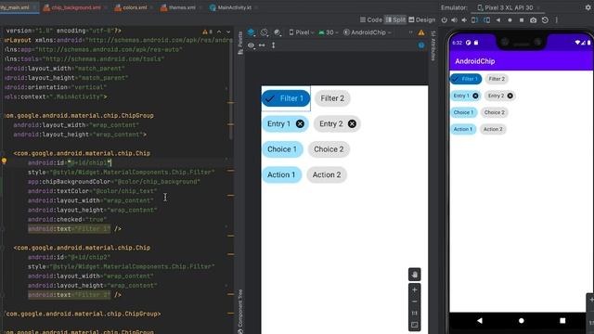Select the pan hand tool in design preview
The image size is (594, 334).
pyautogui.click(x=415, y=275)
